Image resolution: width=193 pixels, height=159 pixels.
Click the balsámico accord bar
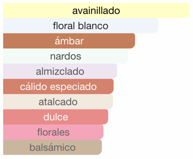tap(52, 147)
